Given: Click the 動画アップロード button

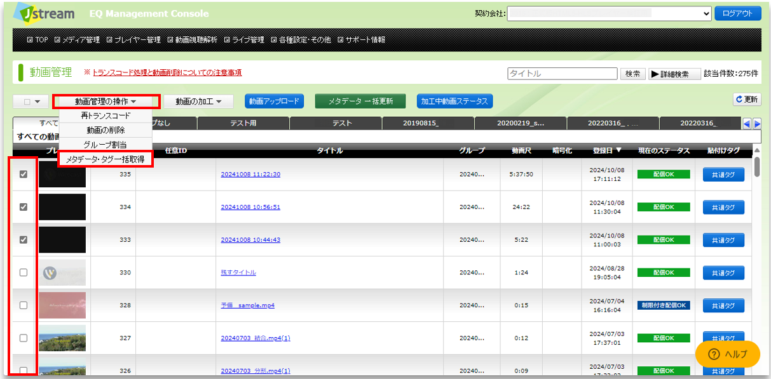Looking at the screenshot, I should click(x=274, y=101).
